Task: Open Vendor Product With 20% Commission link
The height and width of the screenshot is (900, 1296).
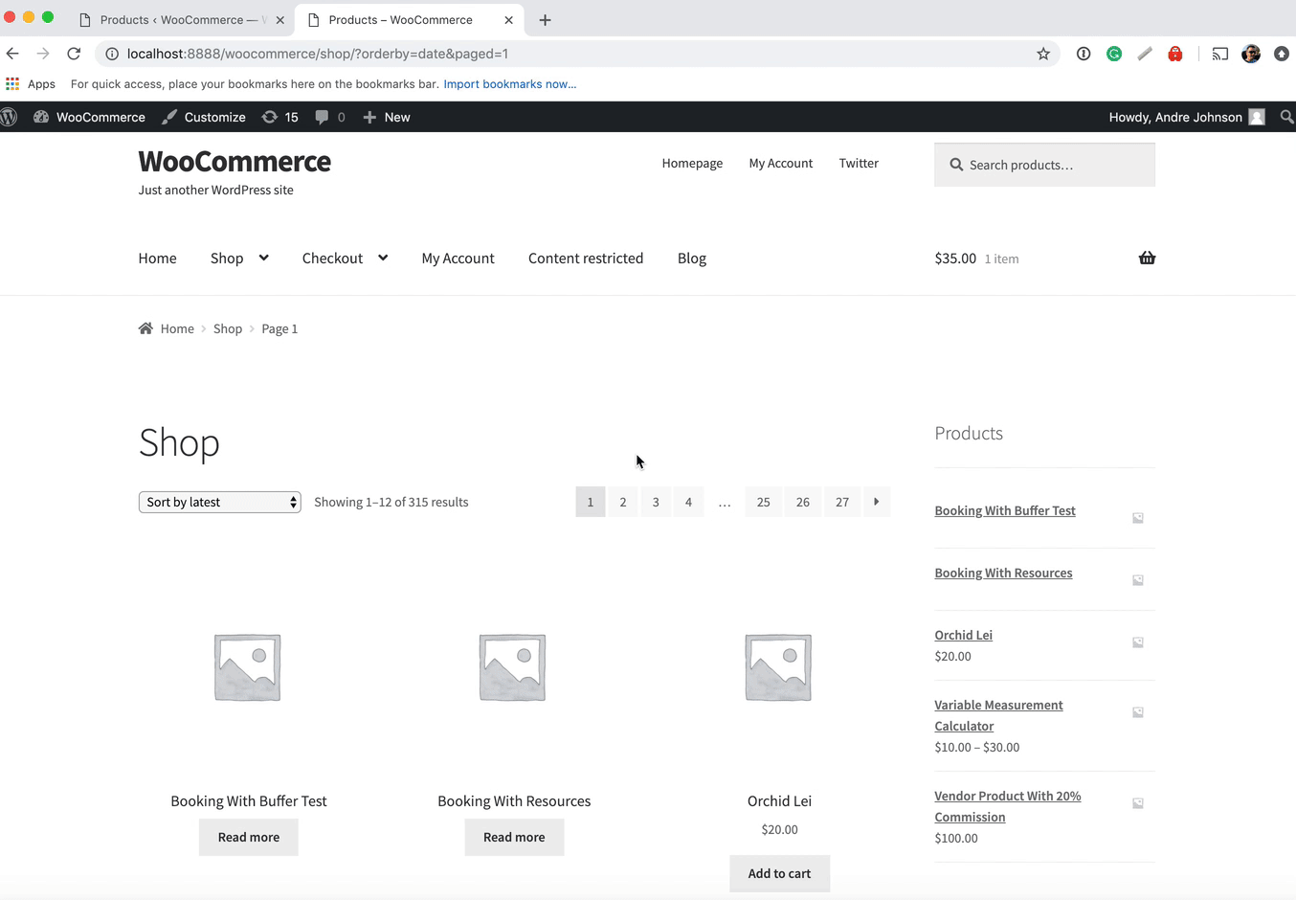Action: (x=1008, y=806)
